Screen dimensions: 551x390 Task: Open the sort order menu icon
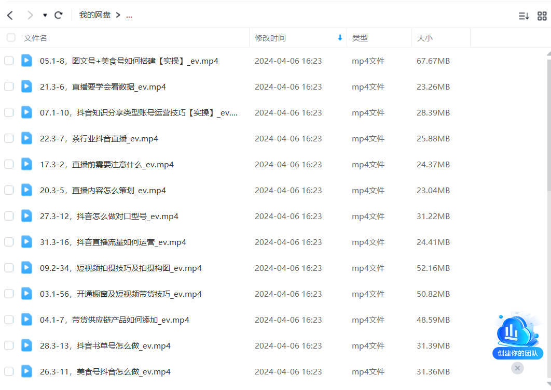pyautogui.click(x=524, y=16)
